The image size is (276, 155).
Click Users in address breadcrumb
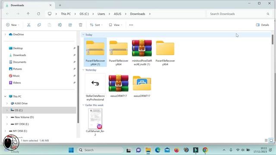click(101, 14)
